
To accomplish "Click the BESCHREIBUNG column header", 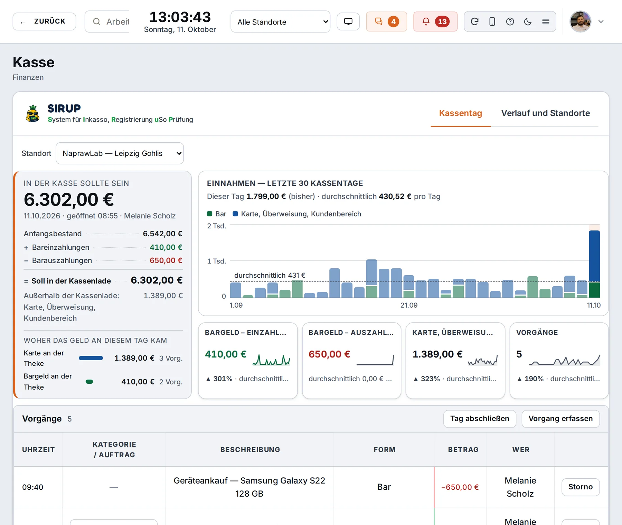I will point(250,450).
